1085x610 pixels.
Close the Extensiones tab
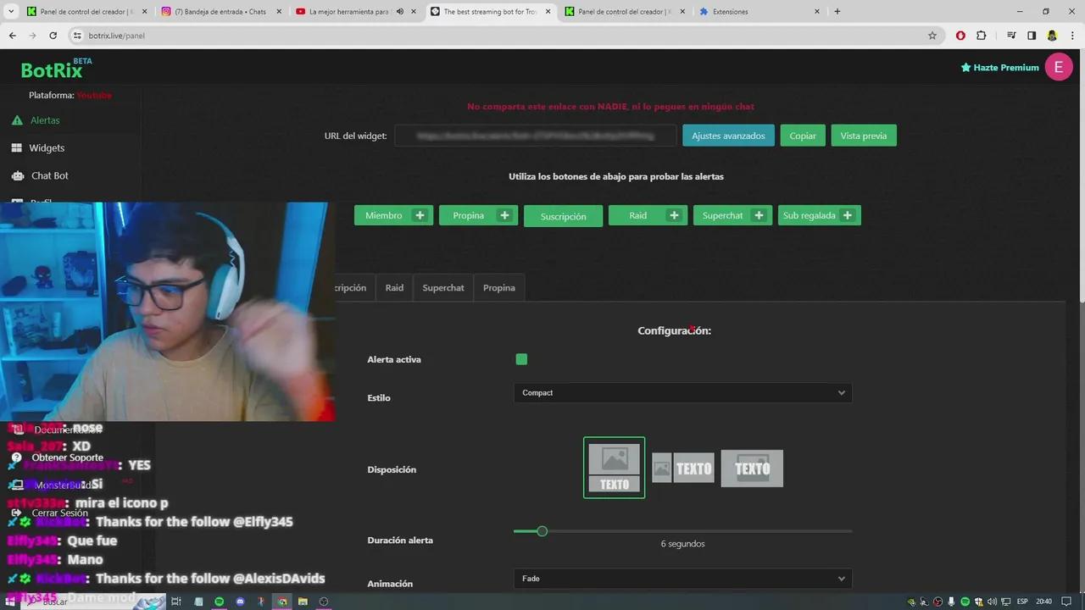817,12
